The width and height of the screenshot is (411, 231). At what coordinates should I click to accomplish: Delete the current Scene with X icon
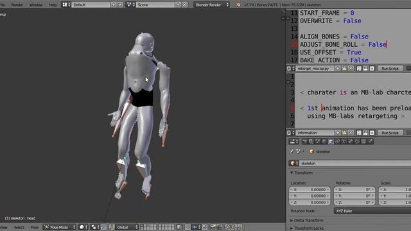pyautogui.click(x=184, y=4)
